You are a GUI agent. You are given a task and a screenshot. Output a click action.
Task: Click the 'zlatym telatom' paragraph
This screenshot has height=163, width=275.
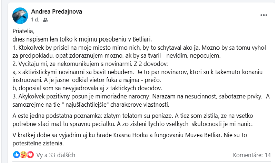[x=133, y=120]
